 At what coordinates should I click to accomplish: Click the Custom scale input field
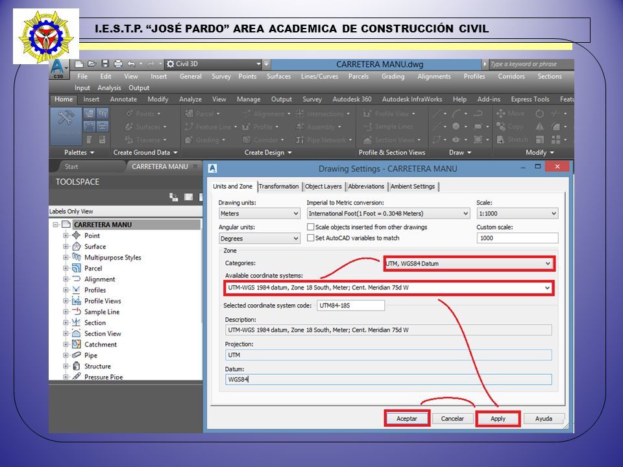coord(517,238)
